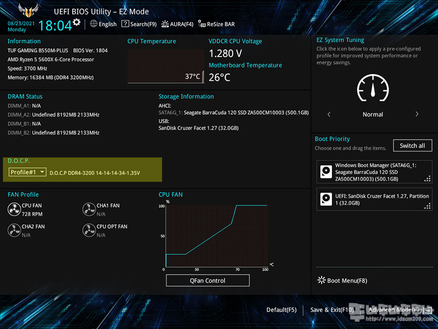This screenshot has height=329, width=438.
Task: Click the SanDisk Cruzer Facet USB entry
Action: (x=199, y=128)
